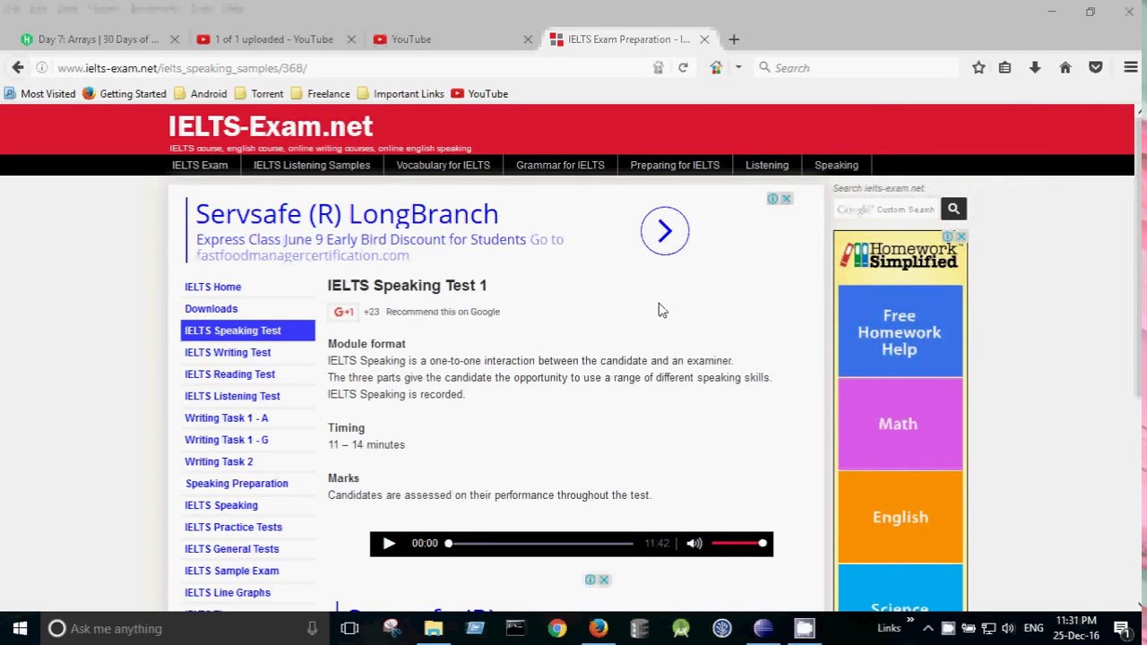Open a new tab with plus button
The height and width of the screenshot is (645, 1147).
[x=734, y=39]
